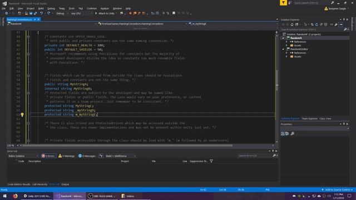Open the Entire Solution scope dropdown

(23, 156)
